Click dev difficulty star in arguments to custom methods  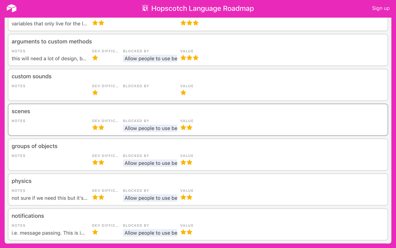[95, 58]
